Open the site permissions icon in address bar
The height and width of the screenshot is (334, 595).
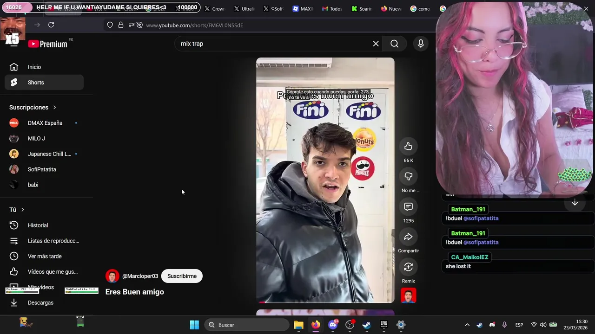pyautogui.click(x=132, y=25)
